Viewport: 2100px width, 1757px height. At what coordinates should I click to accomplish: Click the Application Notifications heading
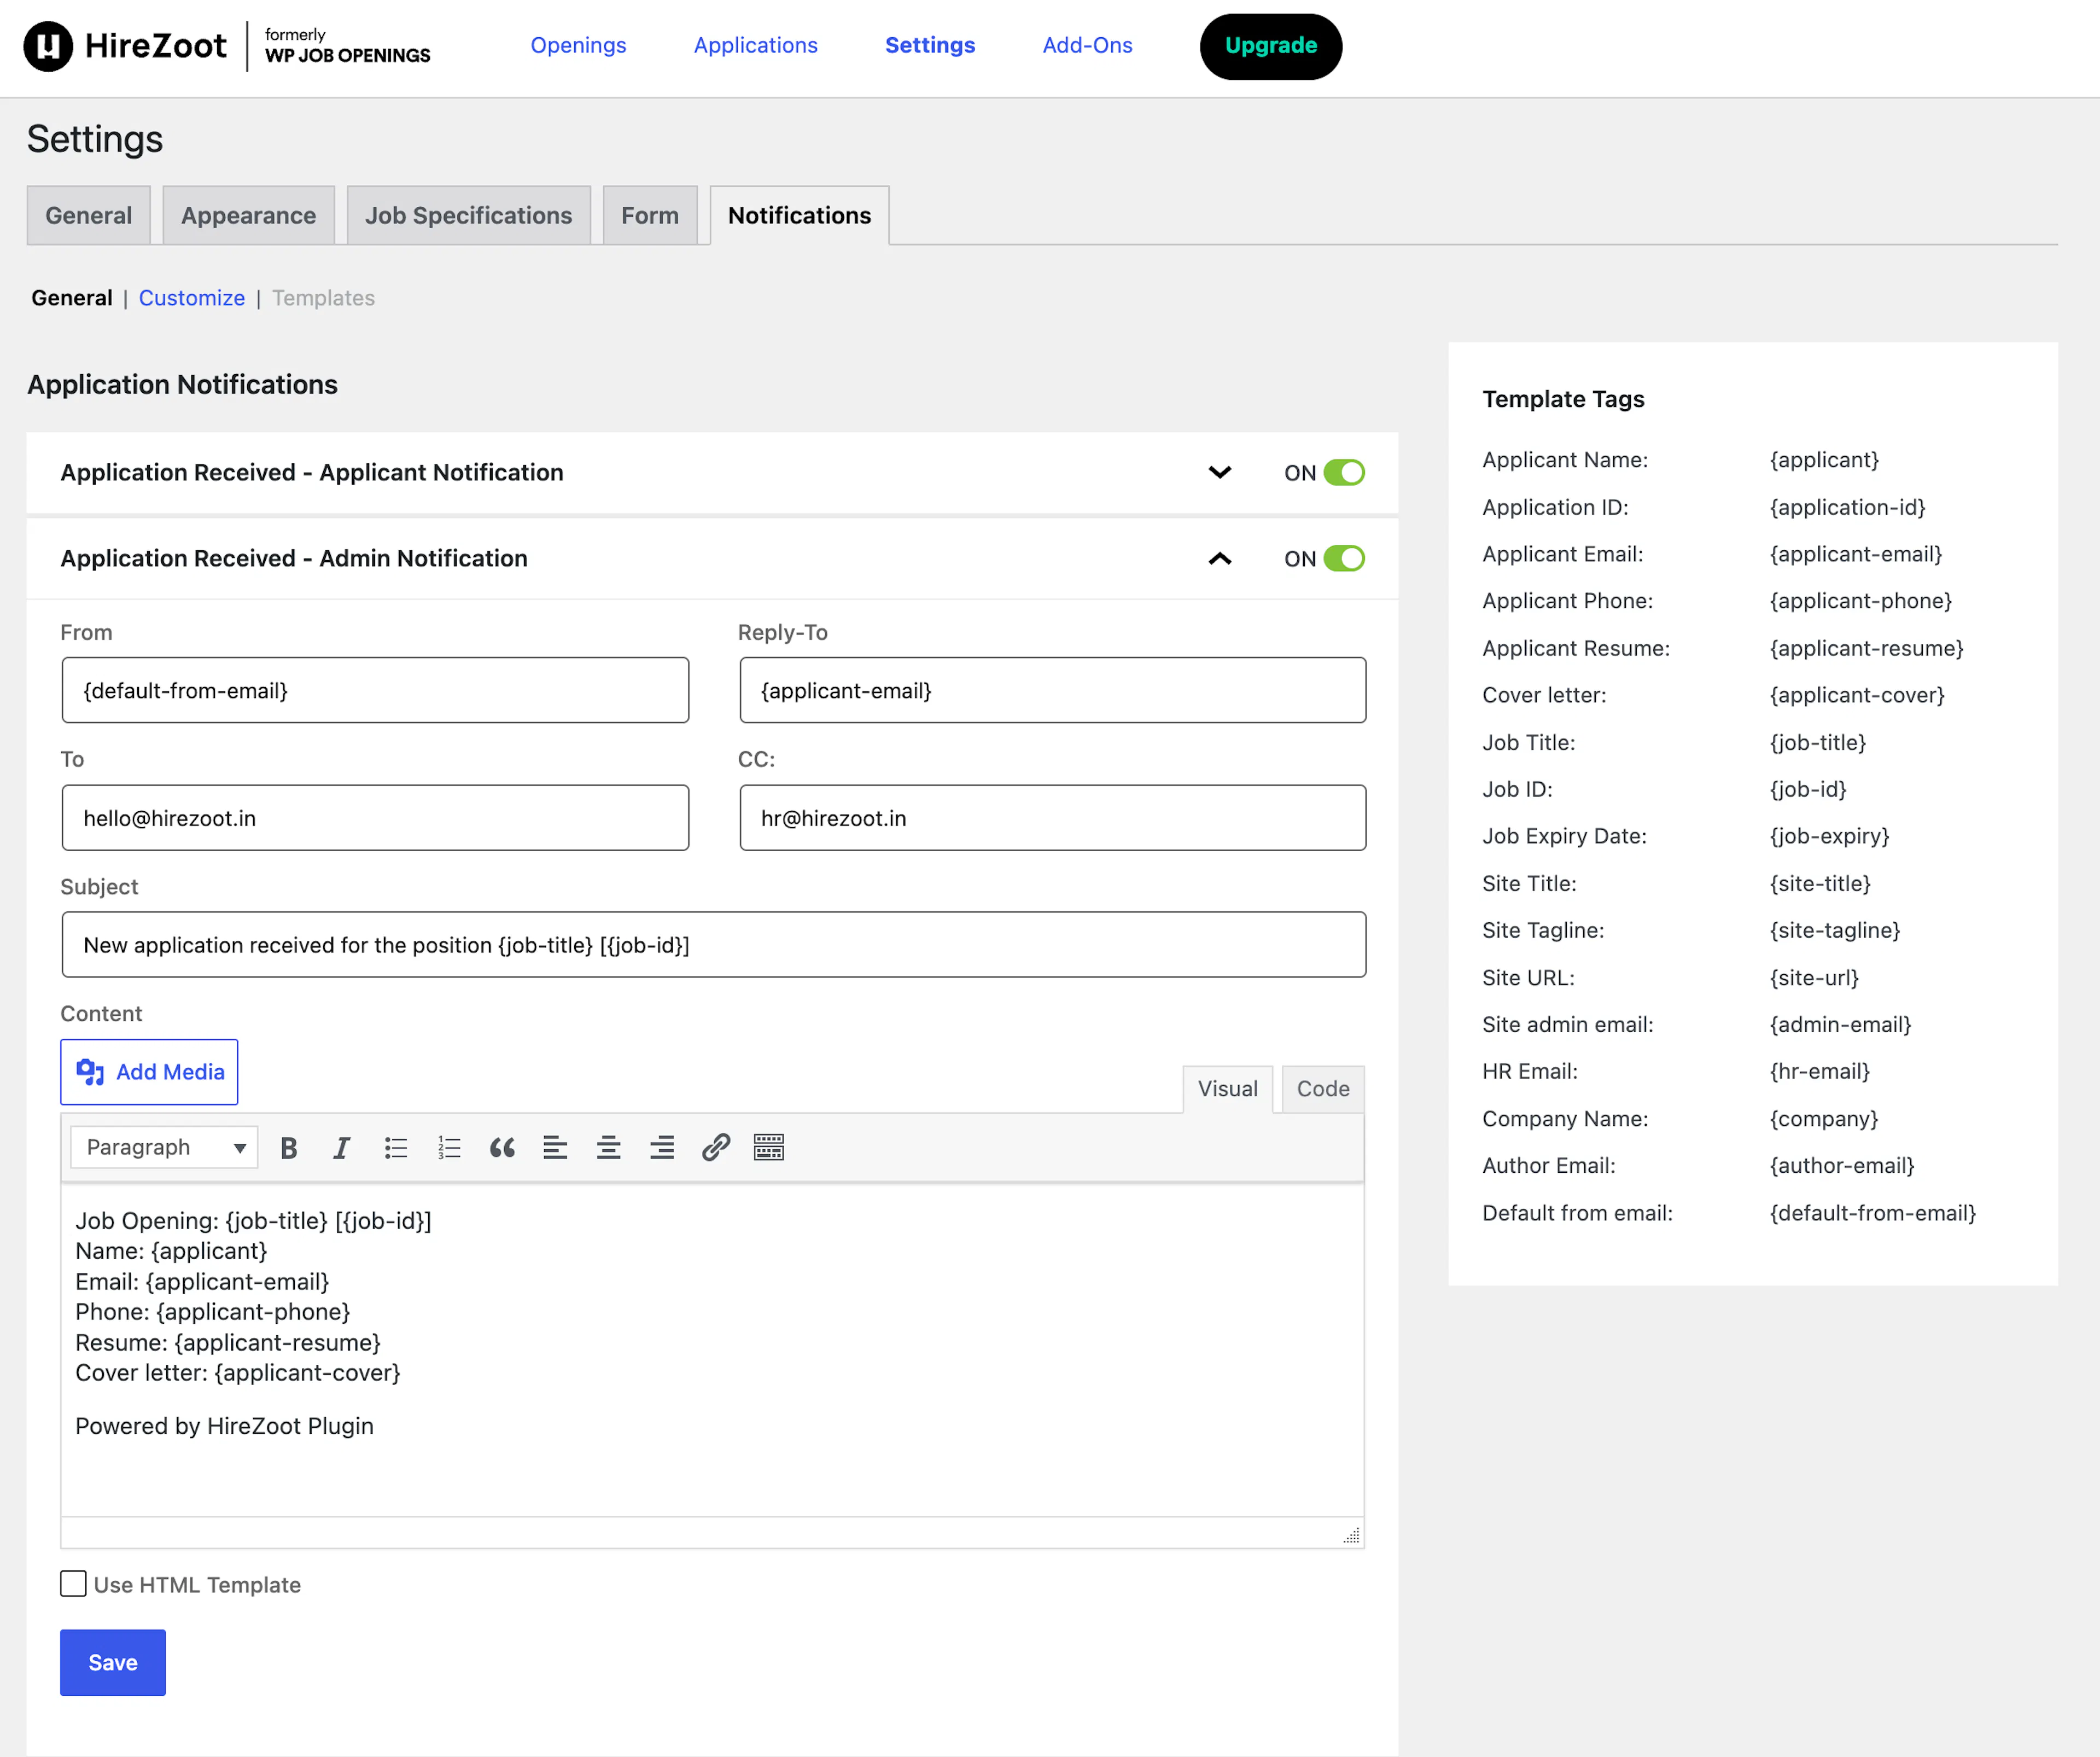182,384
